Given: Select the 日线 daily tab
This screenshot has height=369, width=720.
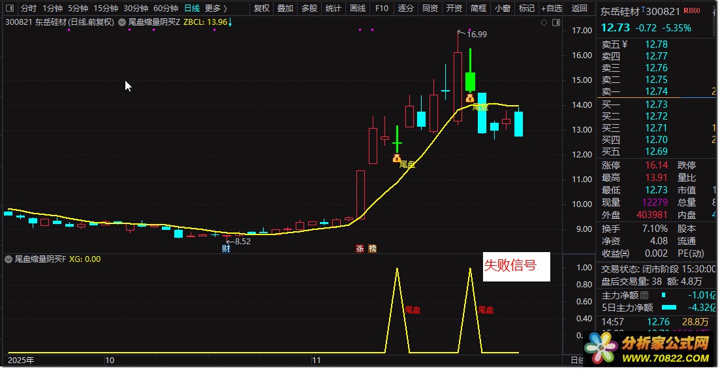Looking at the screenshot, I should tap(192, 8).
